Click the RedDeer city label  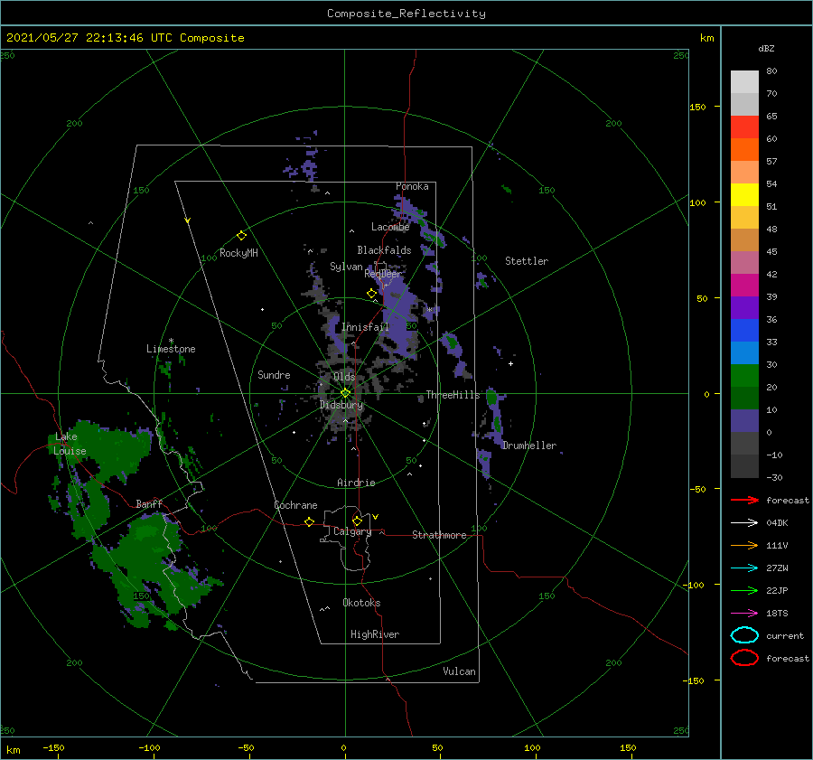pyautogui.click(x=383, y=274)
